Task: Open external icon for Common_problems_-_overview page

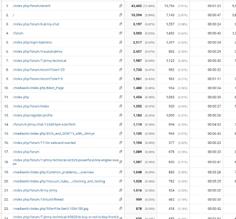Action: tap(121, 172)
